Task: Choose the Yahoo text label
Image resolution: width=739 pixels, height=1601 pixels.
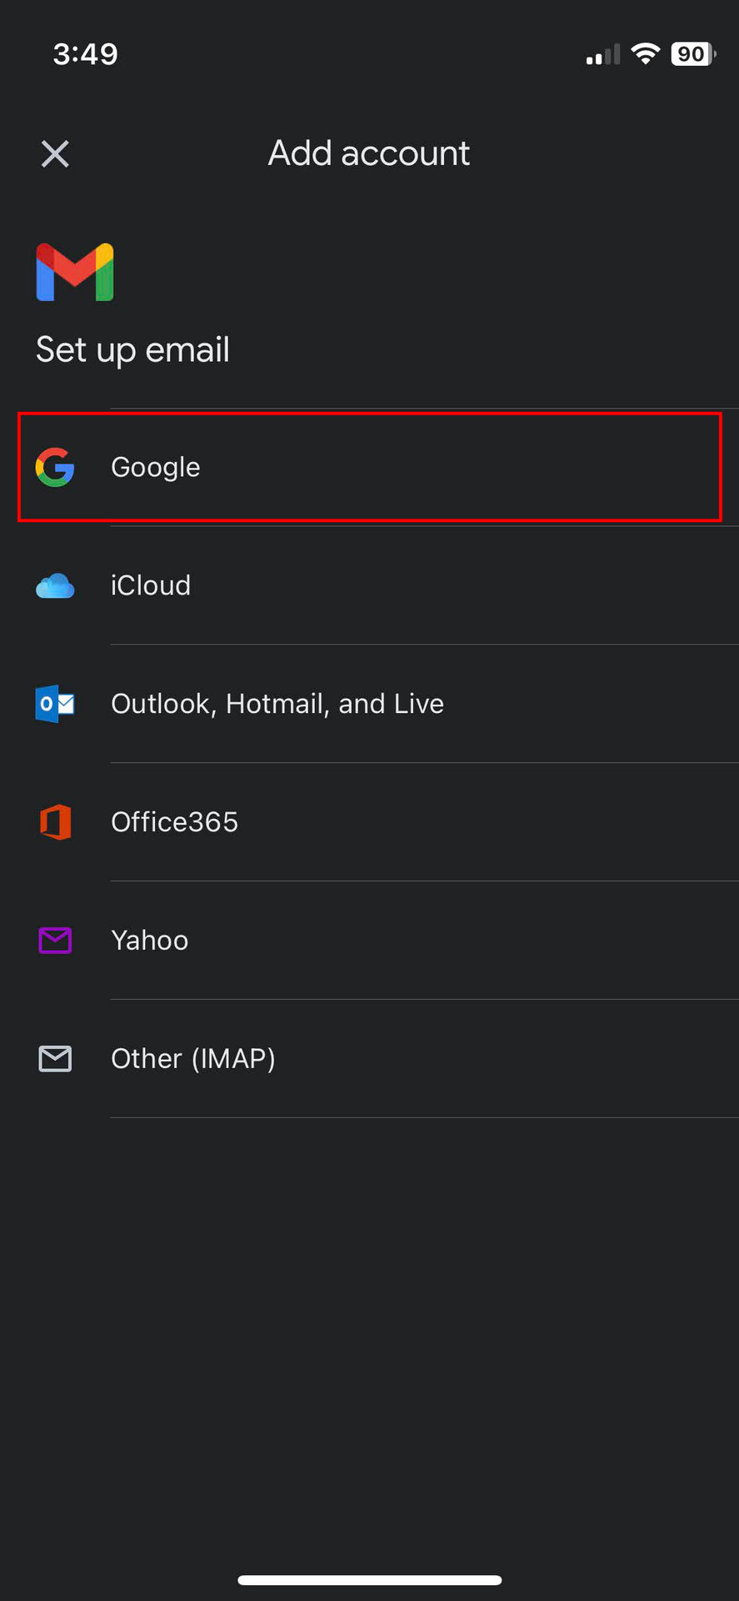Action: [150, 941]
